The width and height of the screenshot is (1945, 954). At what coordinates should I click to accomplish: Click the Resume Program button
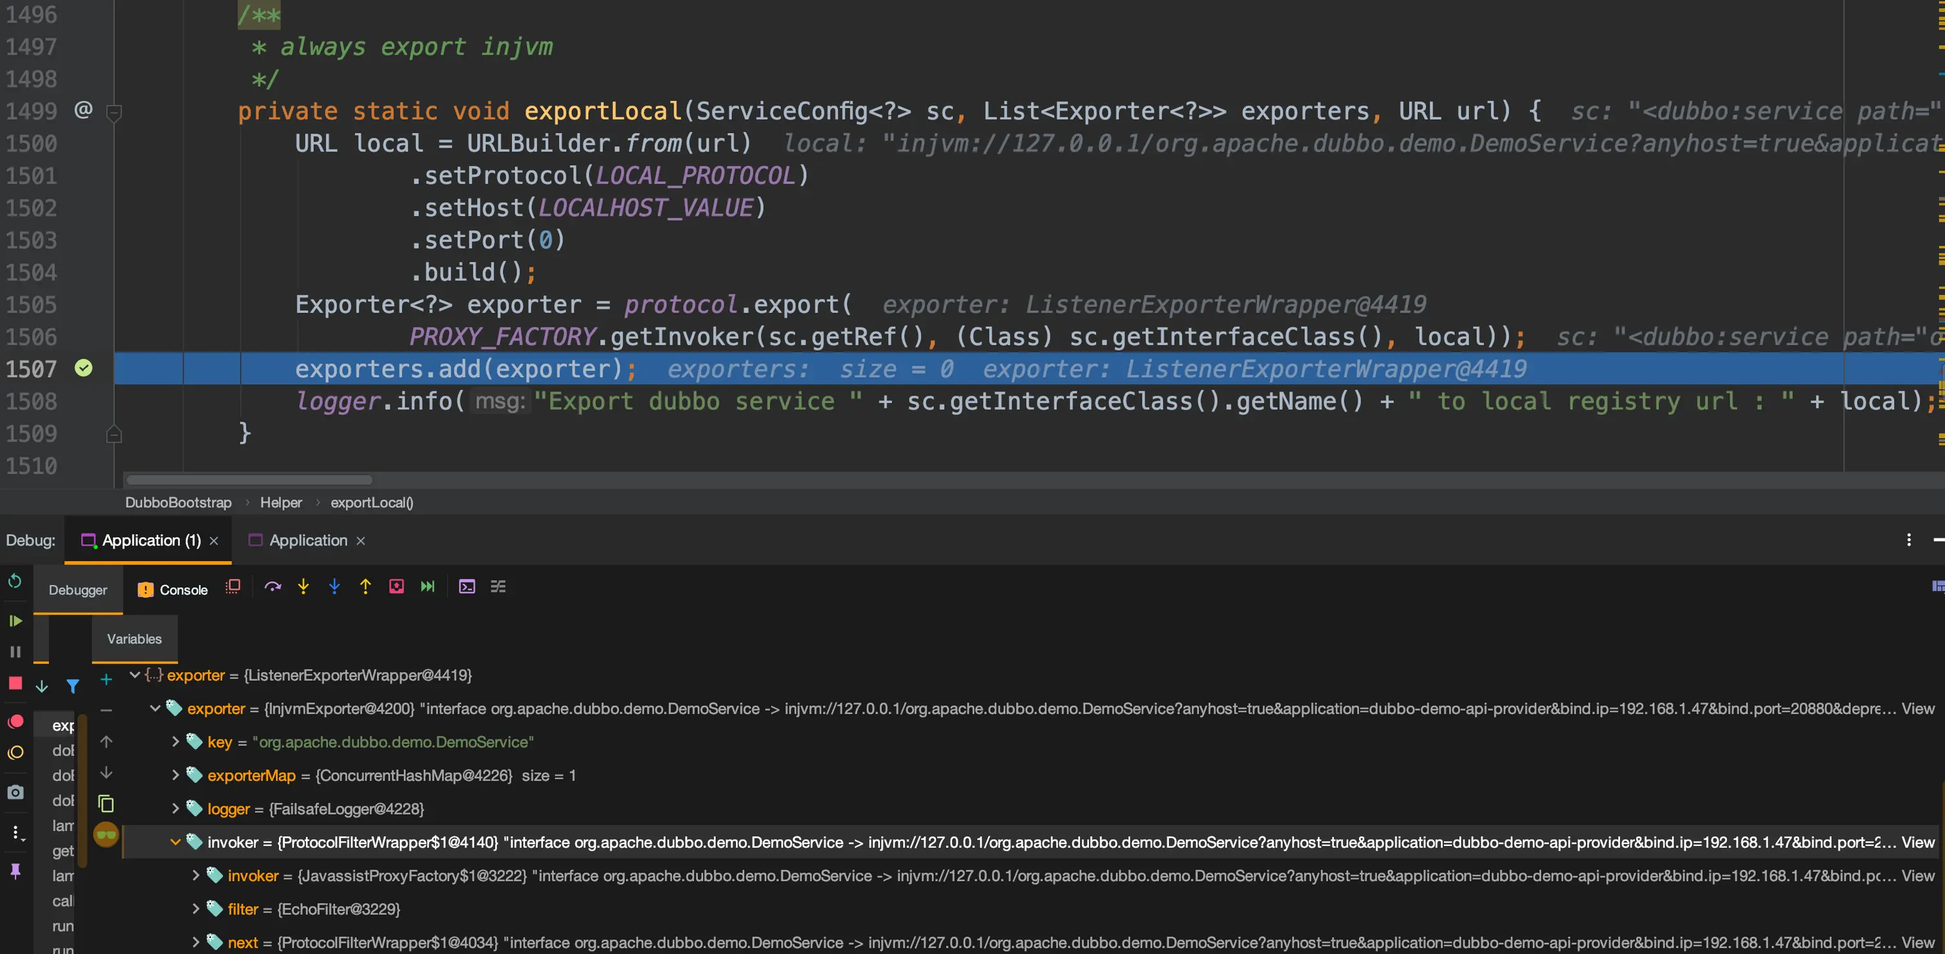tap(15, 620)
